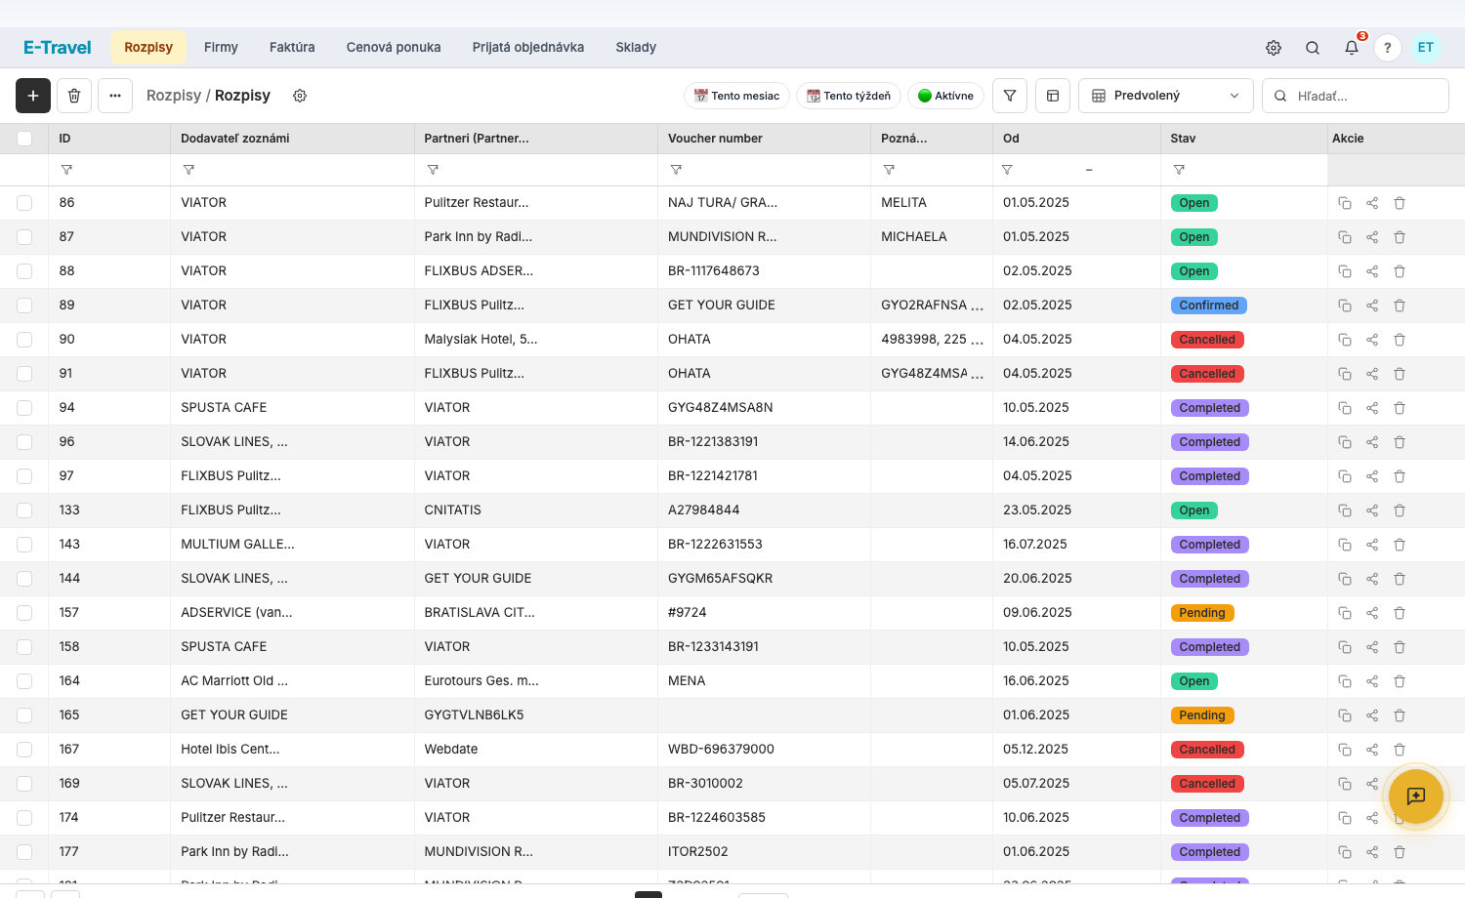The height and width of the screenshot is (898, 1465).
Task: Sort by the Voucher number column header
Action: point(715,139)
